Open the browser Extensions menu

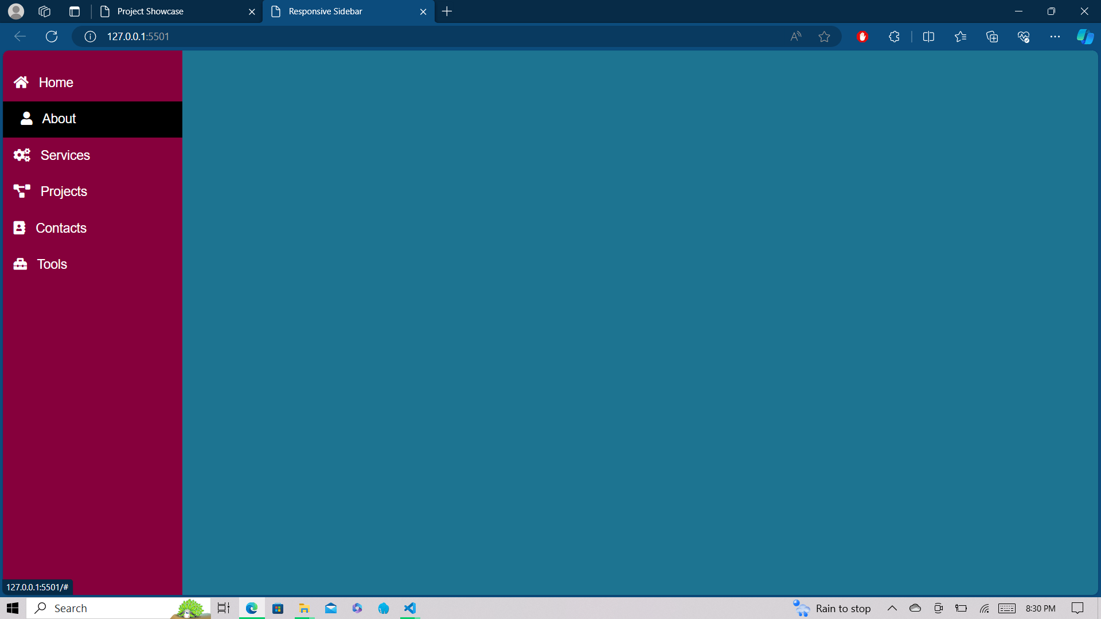[894, 37]
